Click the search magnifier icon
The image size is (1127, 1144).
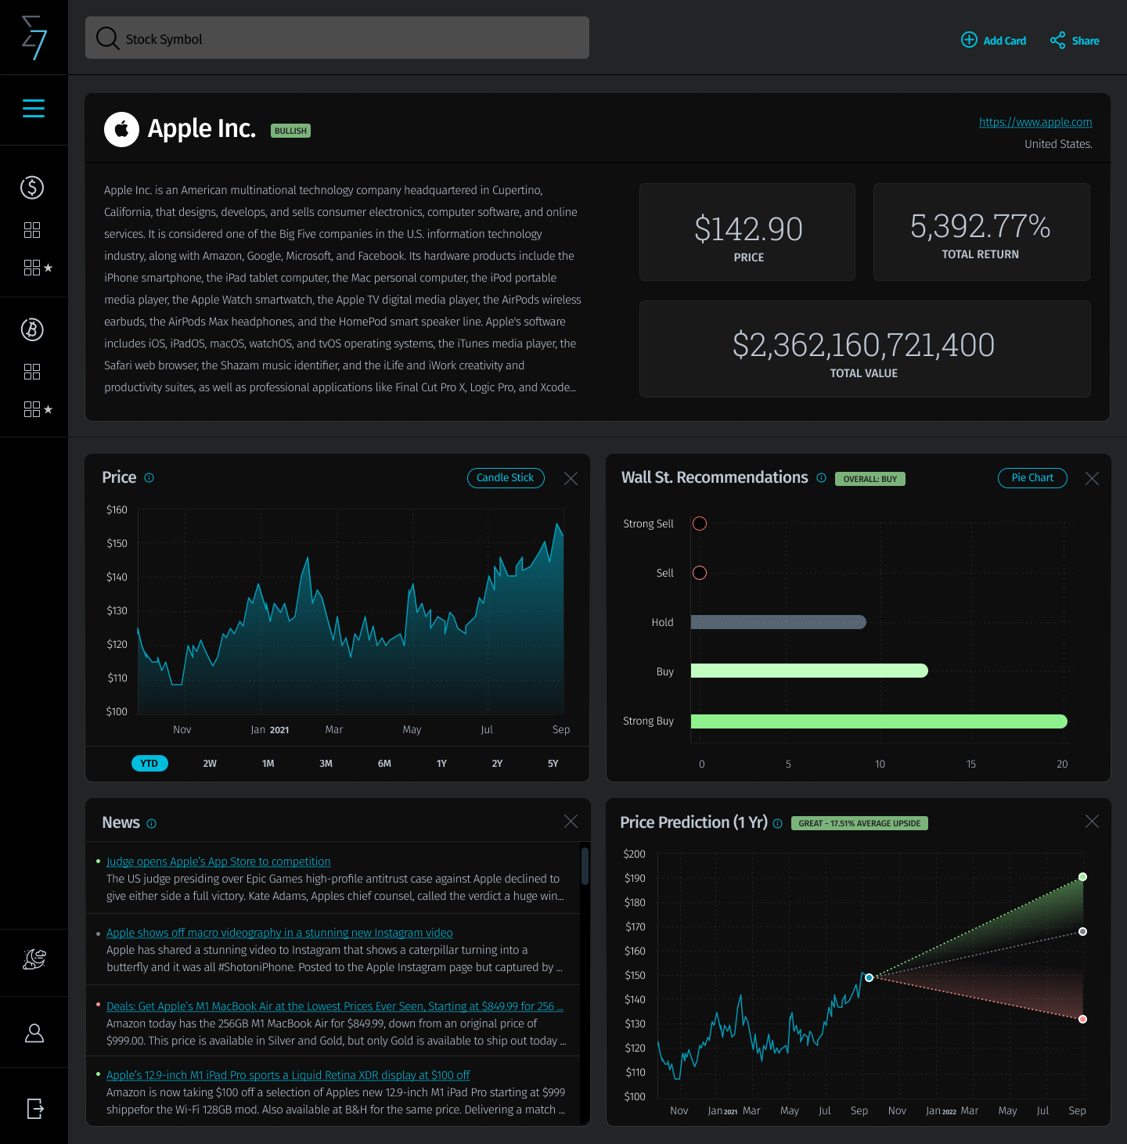(107, 38)
